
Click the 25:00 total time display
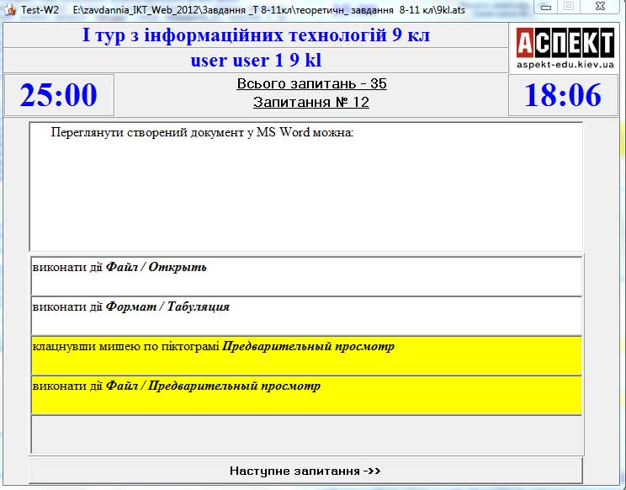click(x=59, y=95)
